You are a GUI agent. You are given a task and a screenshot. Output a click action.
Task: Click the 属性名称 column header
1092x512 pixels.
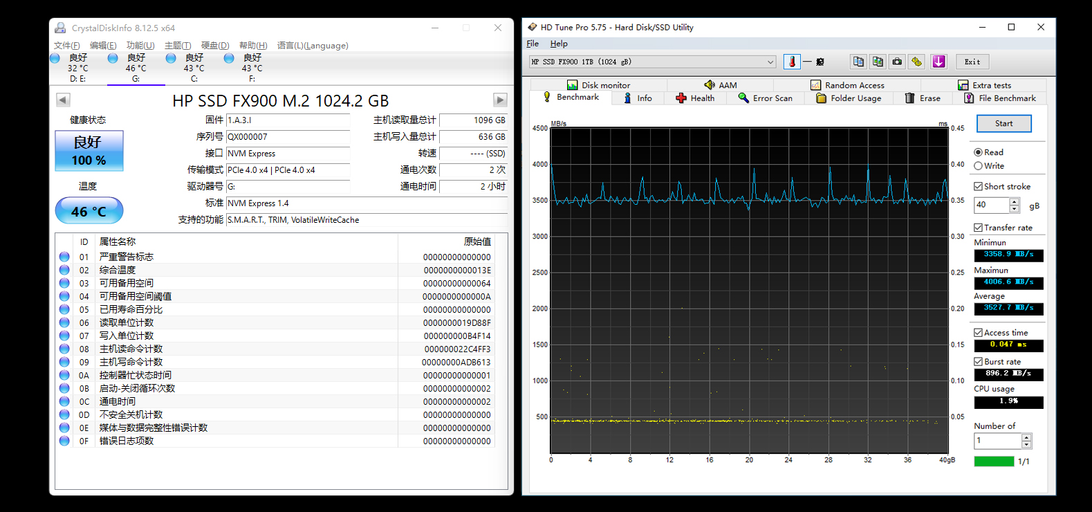[118, 241]
